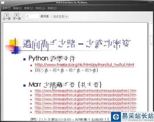Click the 共33页 page count label
Screen dimensions: 154x122
click(x=45, y=16)
